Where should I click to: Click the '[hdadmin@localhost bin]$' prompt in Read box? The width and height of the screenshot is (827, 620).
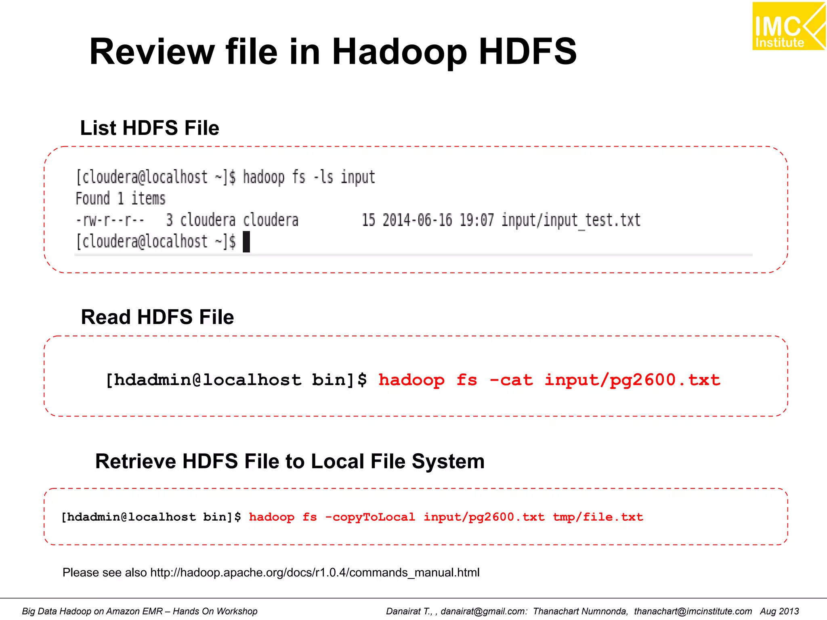(236, 380)
